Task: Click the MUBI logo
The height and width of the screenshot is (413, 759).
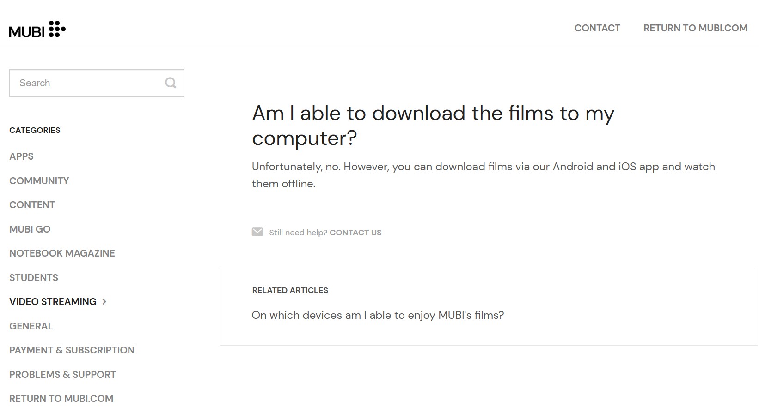Action: (x=37, y=29)
